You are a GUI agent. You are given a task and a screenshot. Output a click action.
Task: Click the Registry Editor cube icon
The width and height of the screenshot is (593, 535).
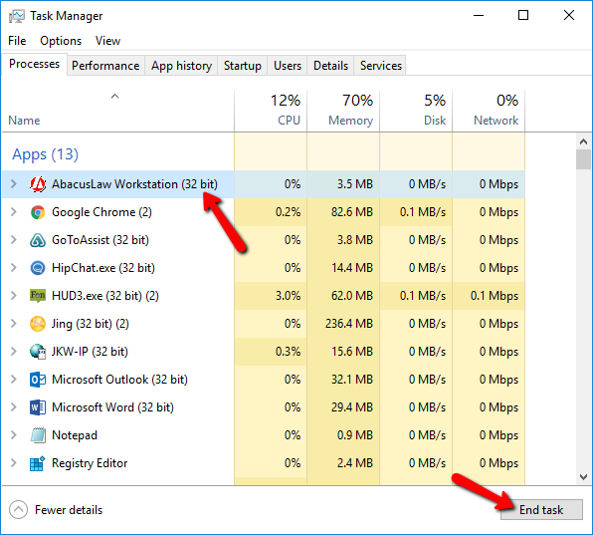[x=38, y=463]
